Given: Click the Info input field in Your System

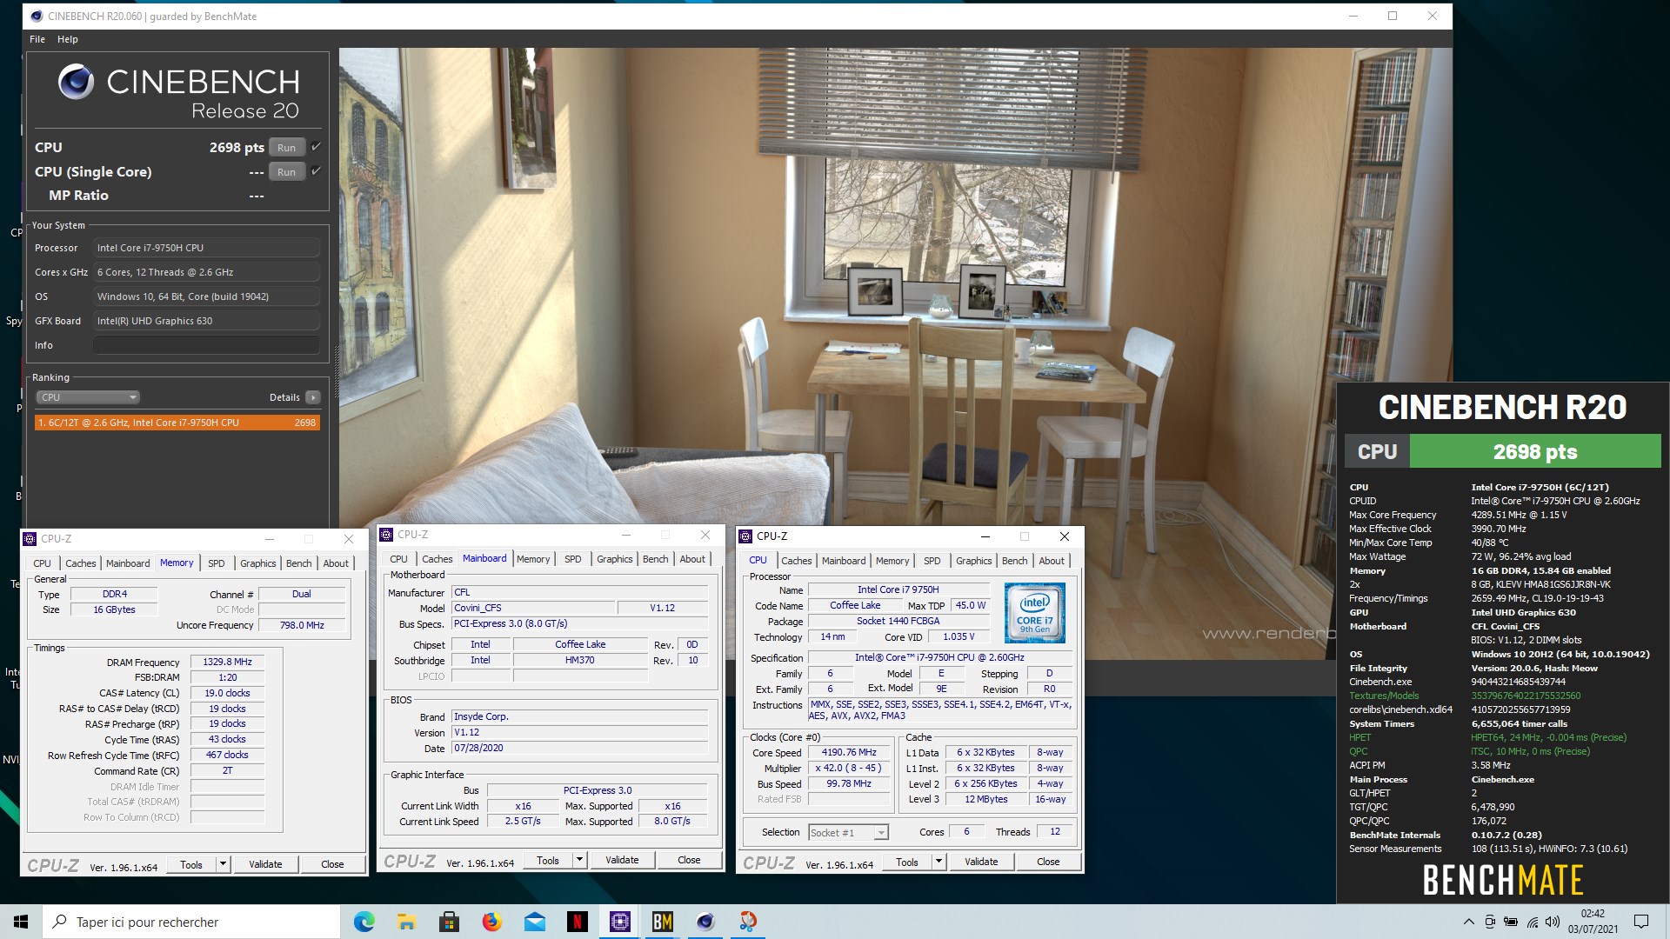Looking at the screenshot, I should pos(206,345).
